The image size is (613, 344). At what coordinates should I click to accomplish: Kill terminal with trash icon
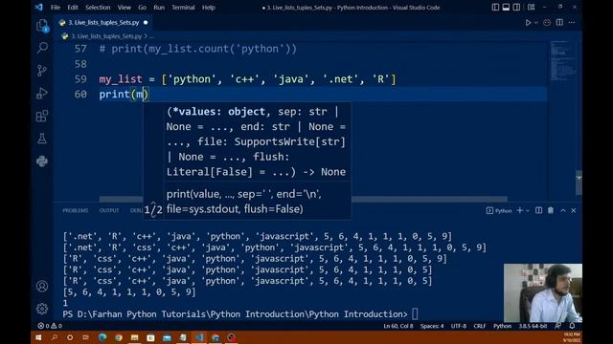pyautogui.click(x=551, y=210)
